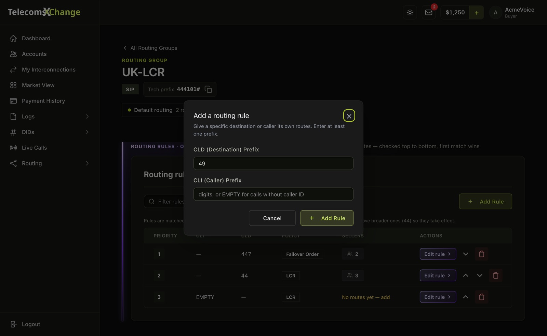The height and width of the screenshot is (336, 547).
Task: Click the Filter rules search box
Action: [164, 202]
